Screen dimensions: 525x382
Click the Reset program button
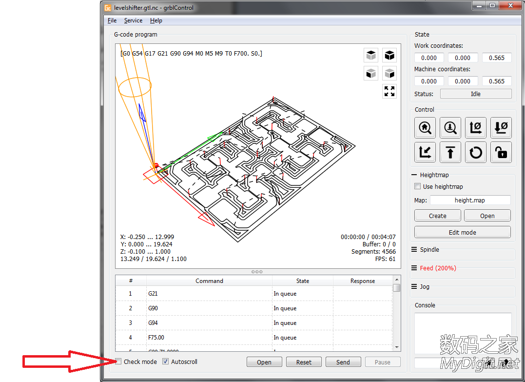tap(304, 362)
